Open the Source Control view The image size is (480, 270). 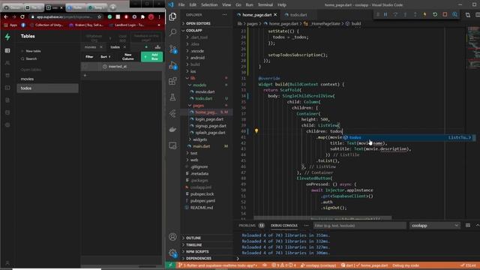click(172, 49)
